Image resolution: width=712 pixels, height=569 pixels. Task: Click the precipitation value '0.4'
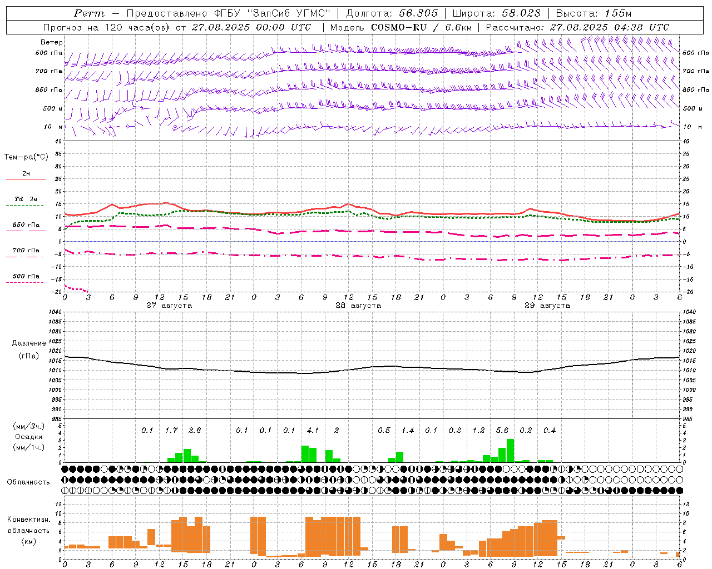coord(550,431)
